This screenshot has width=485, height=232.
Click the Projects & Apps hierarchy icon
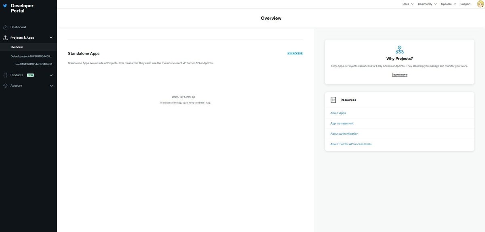point(5,38)
